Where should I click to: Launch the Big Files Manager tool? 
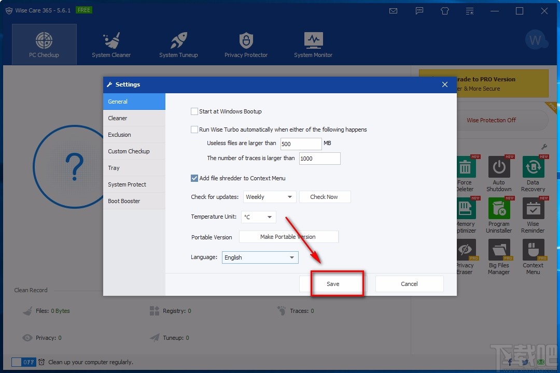(499, 256)
